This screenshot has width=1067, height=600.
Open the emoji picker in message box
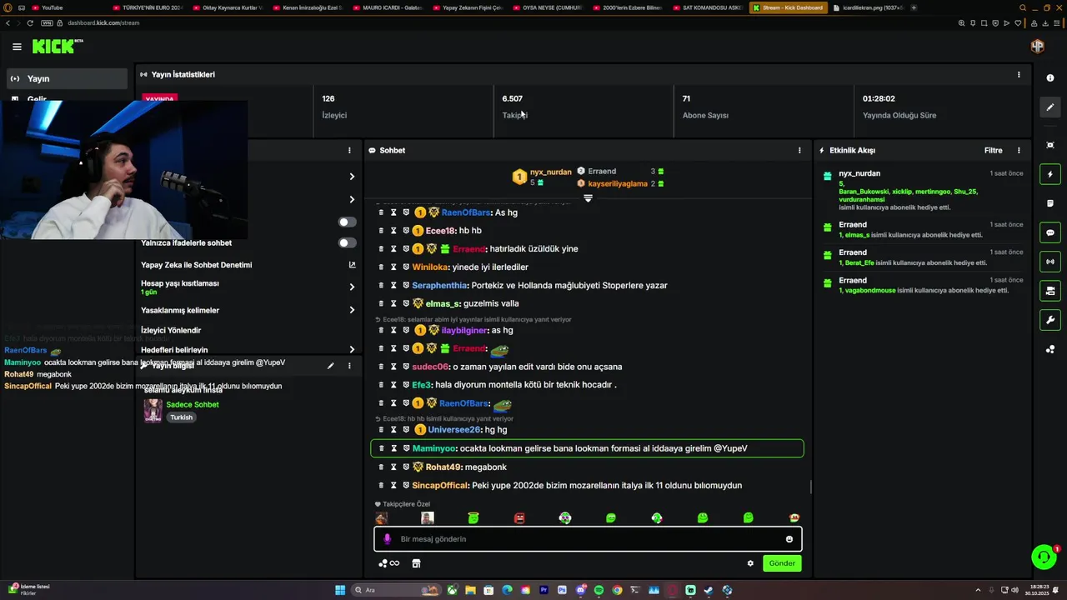coord(789,539)
